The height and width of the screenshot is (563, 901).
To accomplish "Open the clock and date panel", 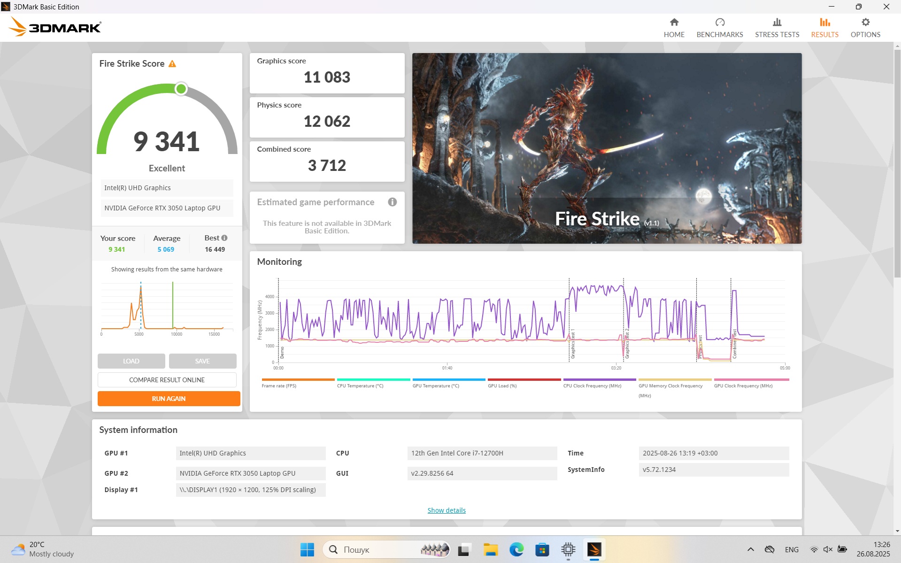I will 873,549.
